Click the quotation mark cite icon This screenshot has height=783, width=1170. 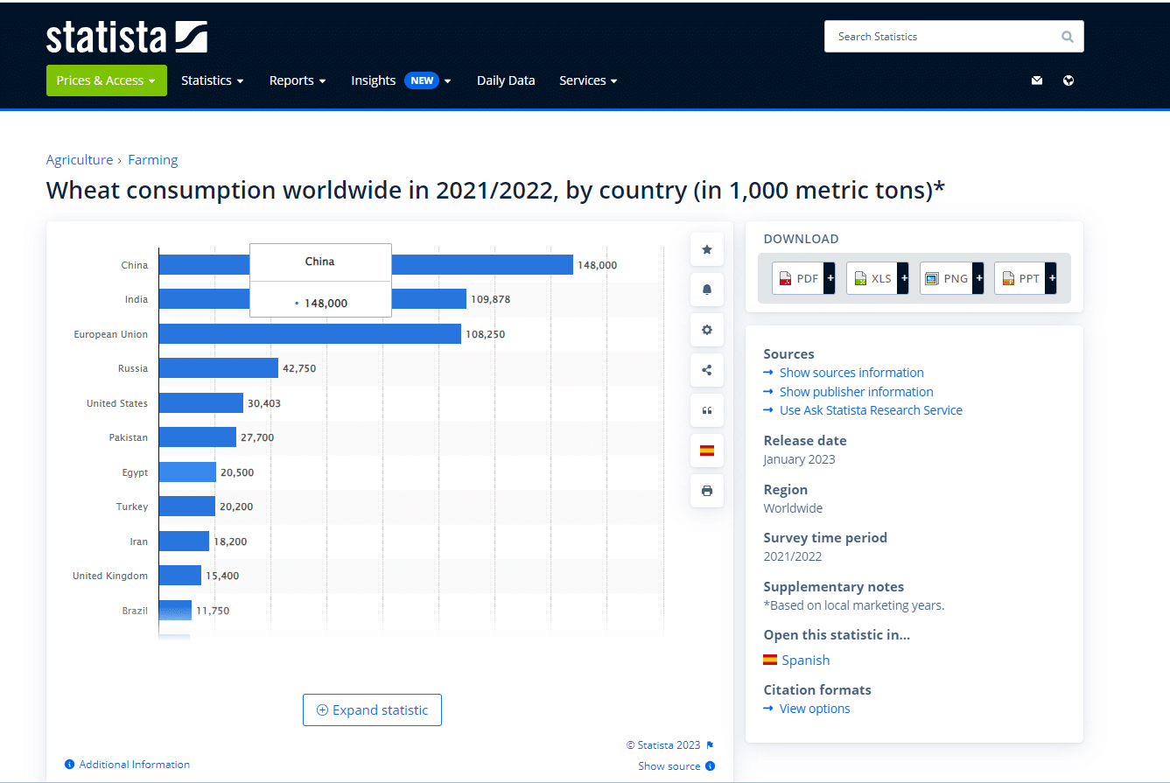click(x=706, y=410)
